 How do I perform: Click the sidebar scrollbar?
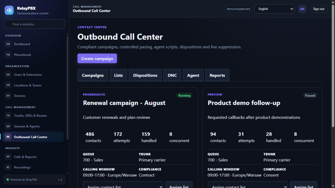click(67, 87)
